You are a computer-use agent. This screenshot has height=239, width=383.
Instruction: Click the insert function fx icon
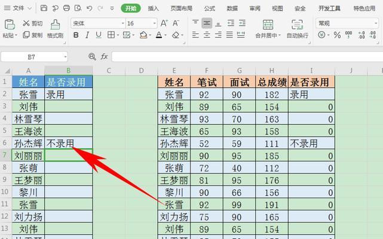tap(104, 56)
